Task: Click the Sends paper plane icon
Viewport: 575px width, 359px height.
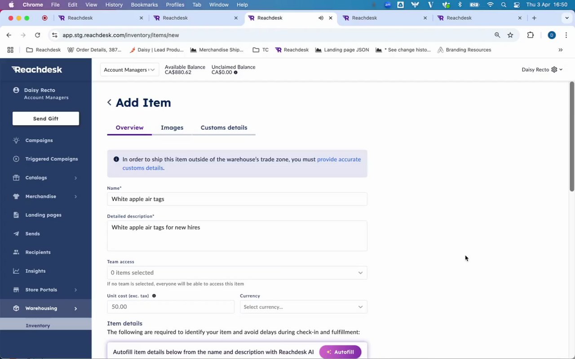Action: [x=16, y=234]
